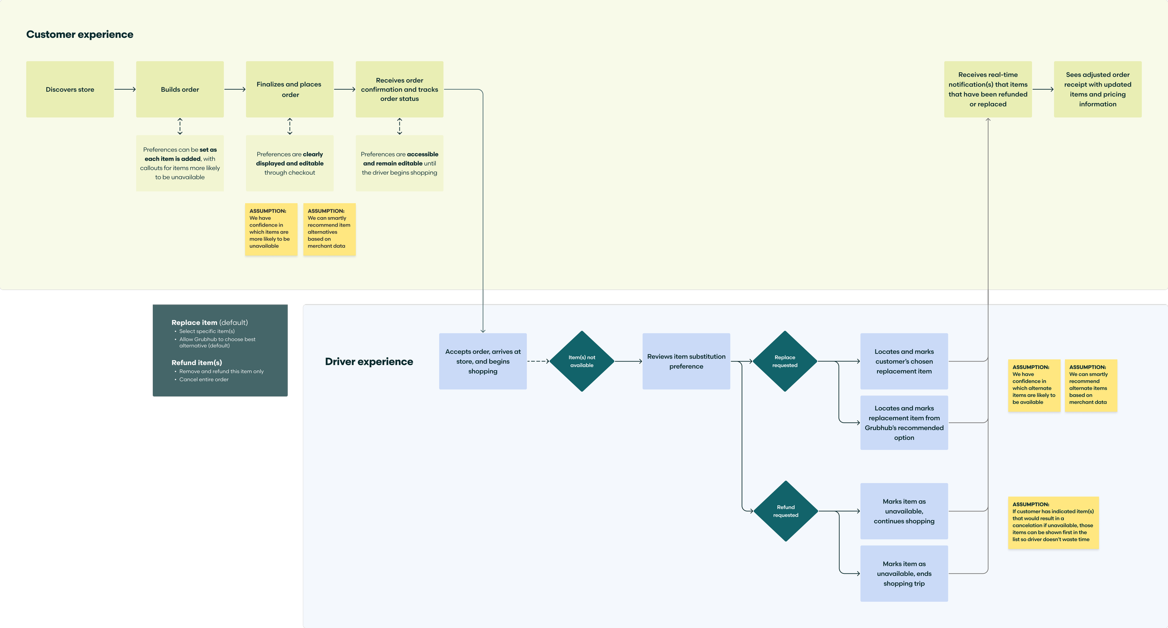1168x628 pixels.
Task: Click the yellow cancelation assumption sticky note
Action: tap(1053, 522)
